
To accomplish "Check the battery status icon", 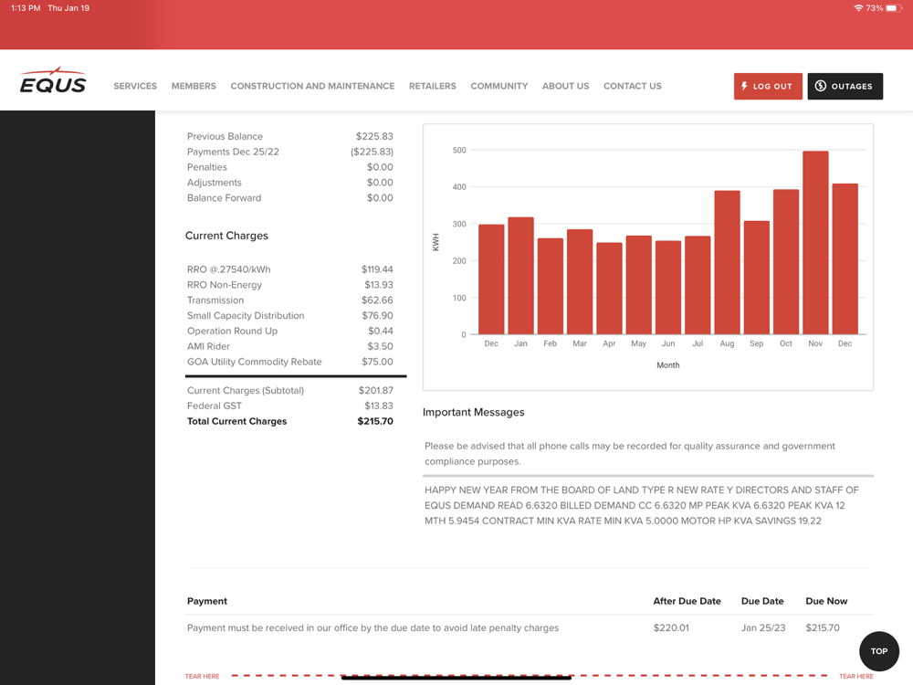I will click(894, 8).
